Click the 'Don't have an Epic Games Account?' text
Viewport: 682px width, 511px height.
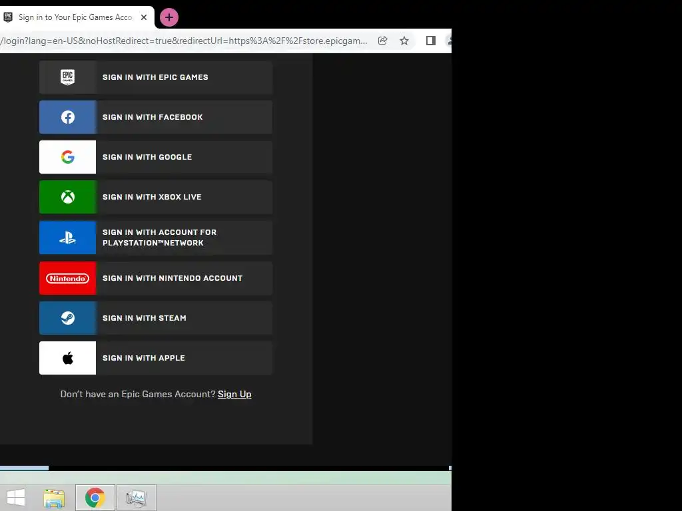(x=138, y=394)
